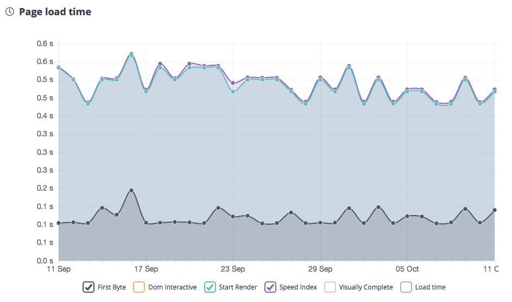Click the 29 Sep x-axis date label
The width and height of the screenshot is (512, 302).
coord(320,269)
